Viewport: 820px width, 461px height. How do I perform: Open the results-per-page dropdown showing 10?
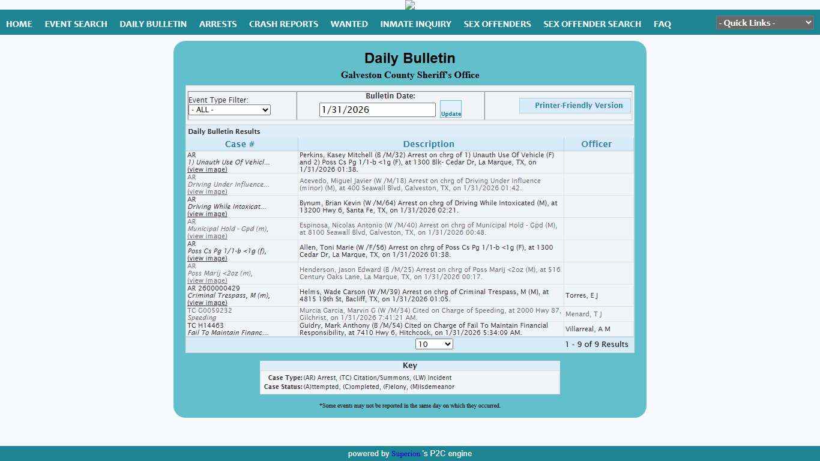click(433, 344)
